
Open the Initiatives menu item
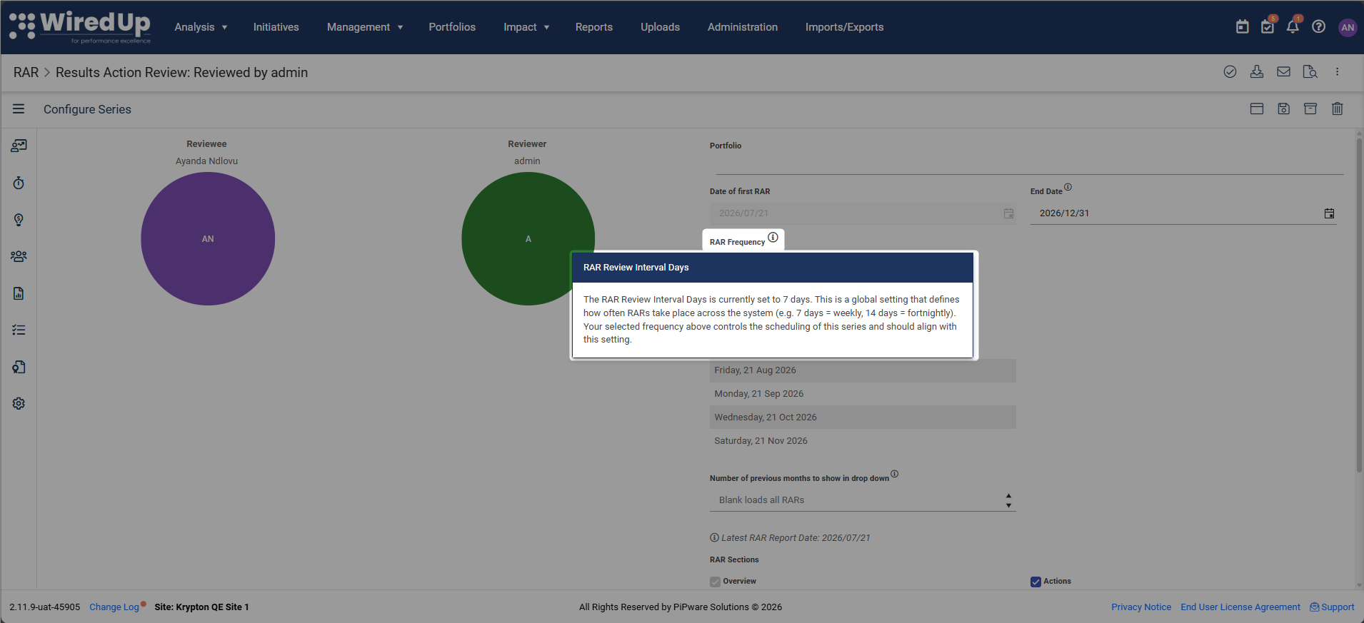pos(276,27)
